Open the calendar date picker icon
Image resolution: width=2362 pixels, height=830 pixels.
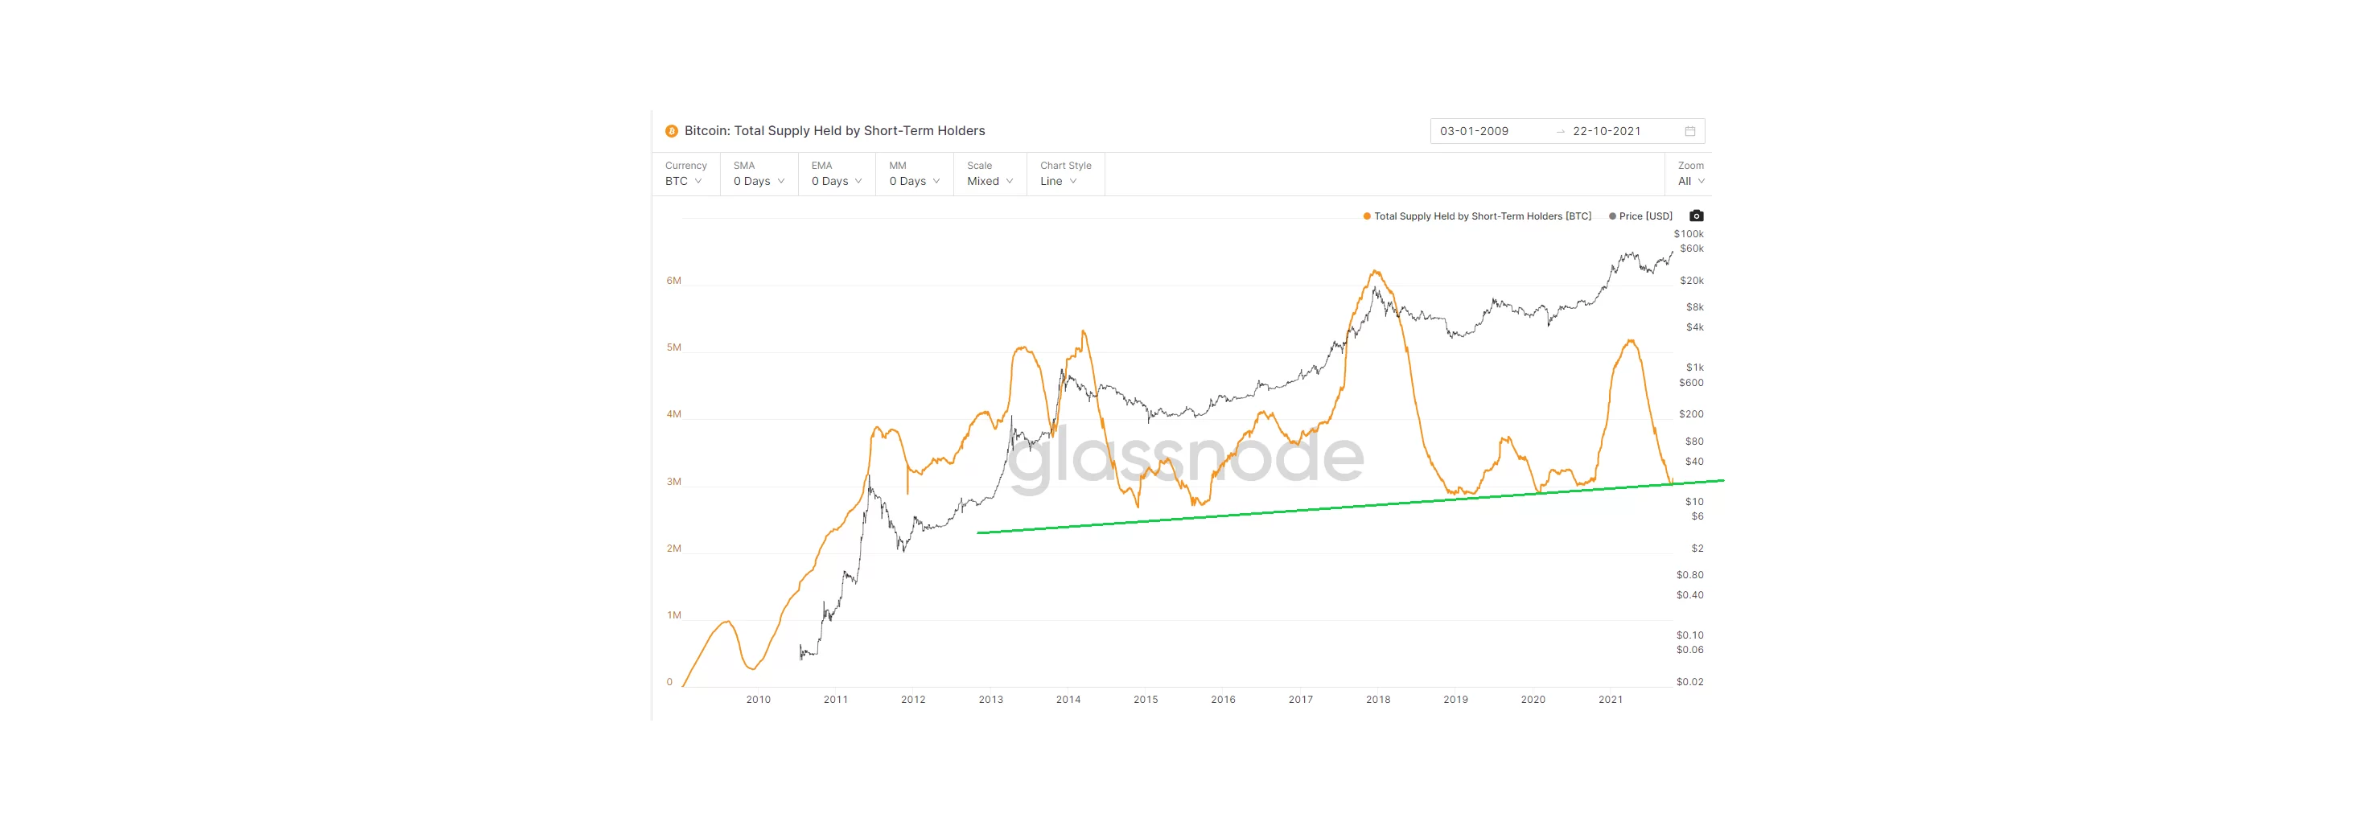click(x=1689, y=131)
